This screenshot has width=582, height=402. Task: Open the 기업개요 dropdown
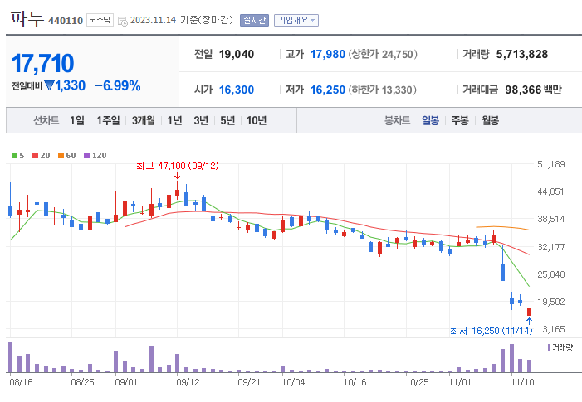296,20
